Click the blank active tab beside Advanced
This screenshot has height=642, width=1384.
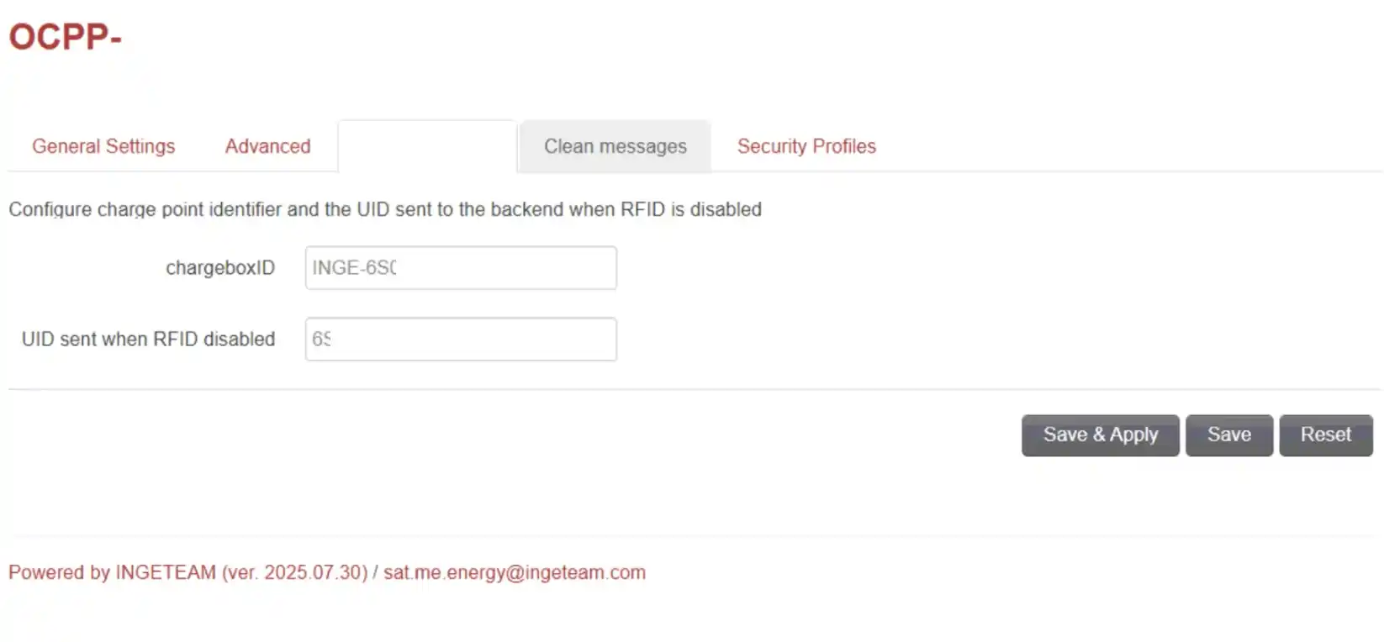[427, 146]
